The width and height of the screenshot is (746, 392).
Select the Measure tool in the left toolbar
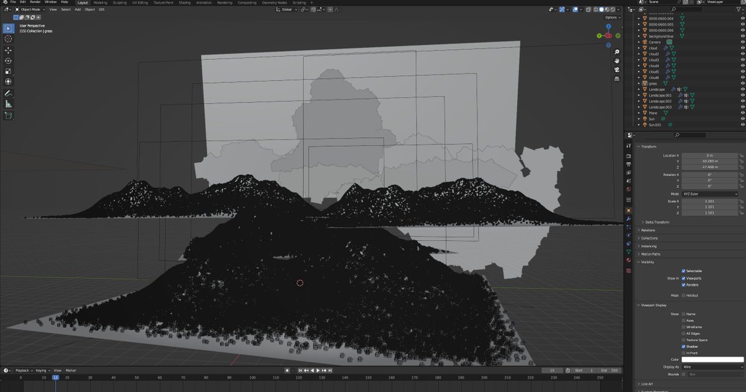pos(8,104)
